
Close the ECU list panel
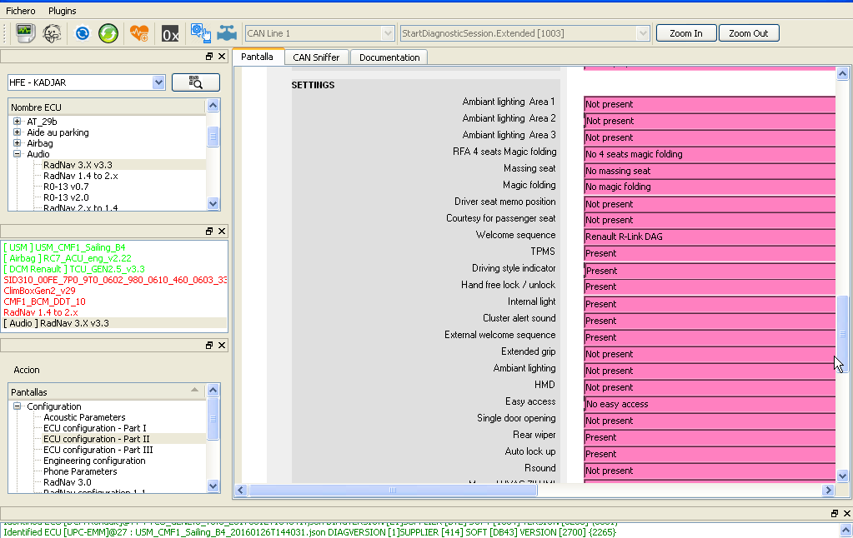(x=222, y=57)
